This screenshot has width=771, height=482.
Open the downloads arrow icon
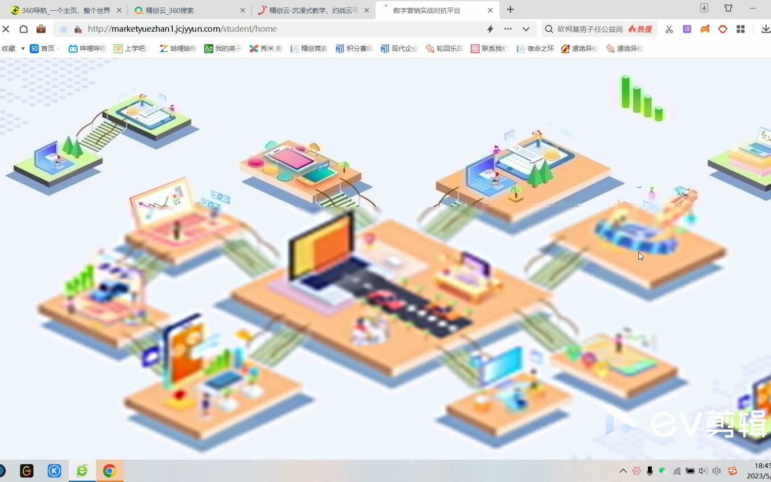click(x=766, y=29)
